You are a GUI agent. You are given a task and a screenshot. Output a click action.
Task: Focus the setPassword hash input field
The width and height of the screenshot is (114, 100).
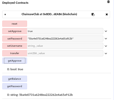(65, 39)
